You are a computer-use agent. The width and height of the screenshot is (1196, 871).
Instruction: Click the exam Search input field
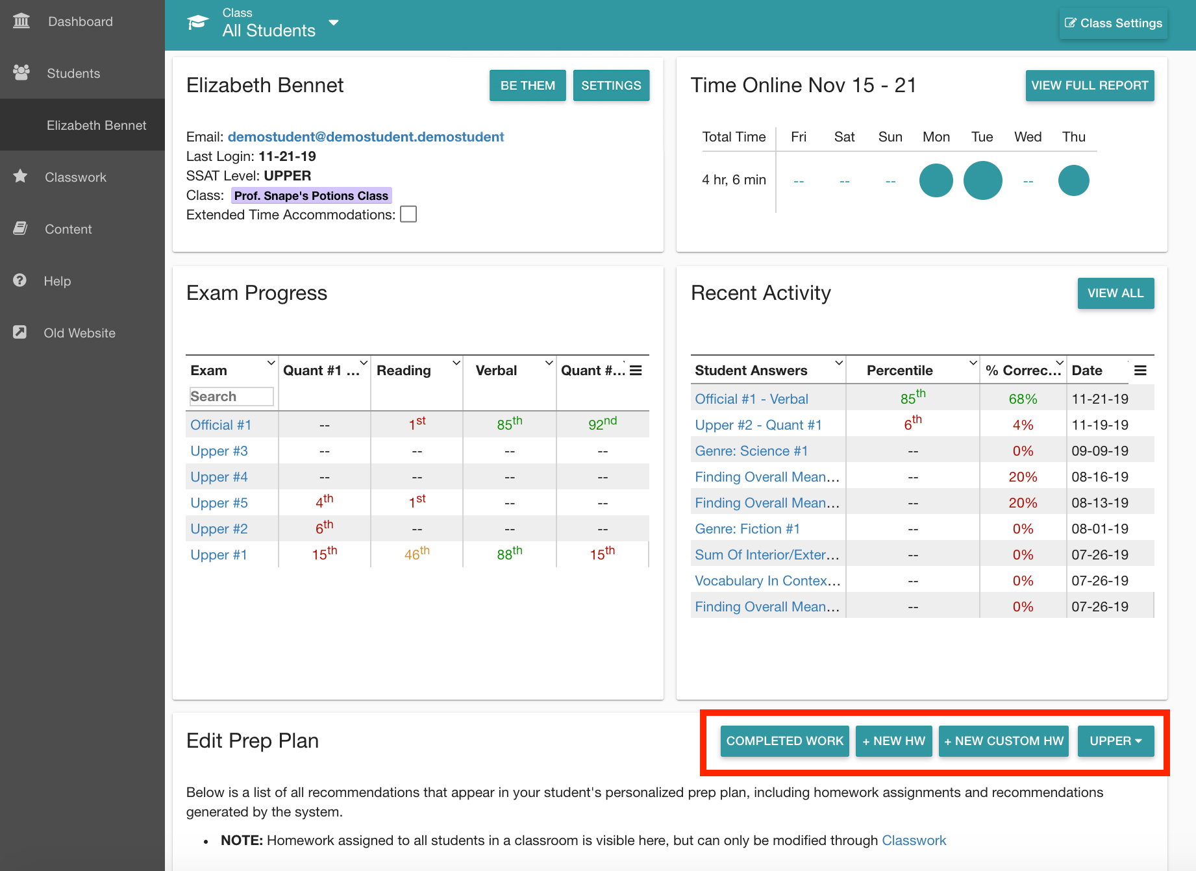click(x=232, y=397)
